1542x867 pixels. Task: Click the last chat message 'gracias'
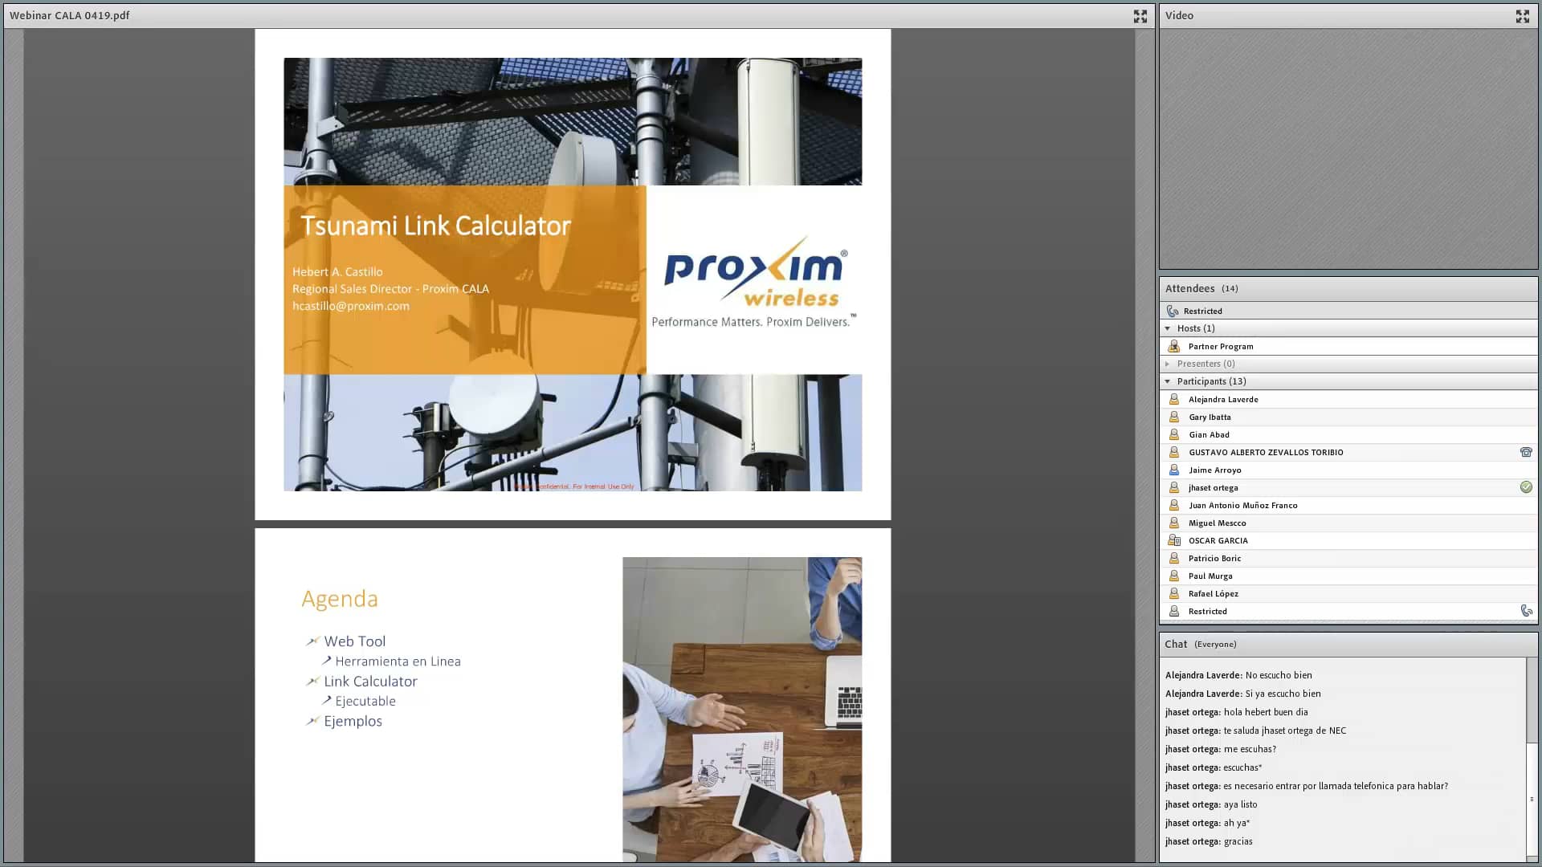(1238, 841)
